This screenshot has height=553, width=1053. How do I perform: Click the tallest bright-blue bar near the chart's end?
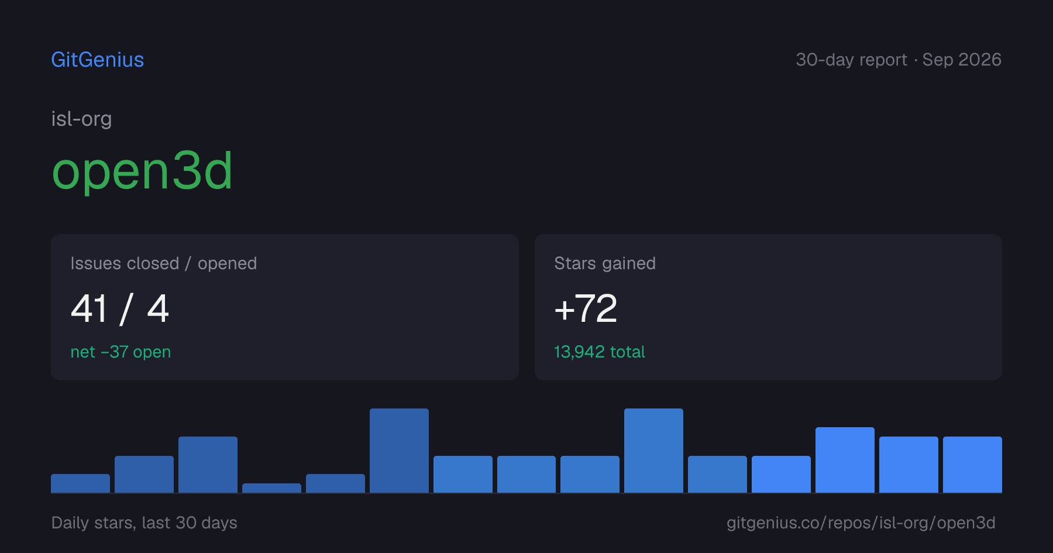(845, 460)
